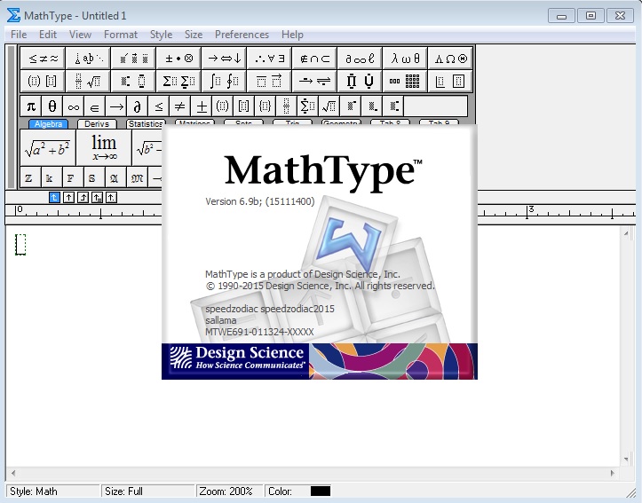
Task: Open the arrow symbols palette
Action: [x=224, y=59]
